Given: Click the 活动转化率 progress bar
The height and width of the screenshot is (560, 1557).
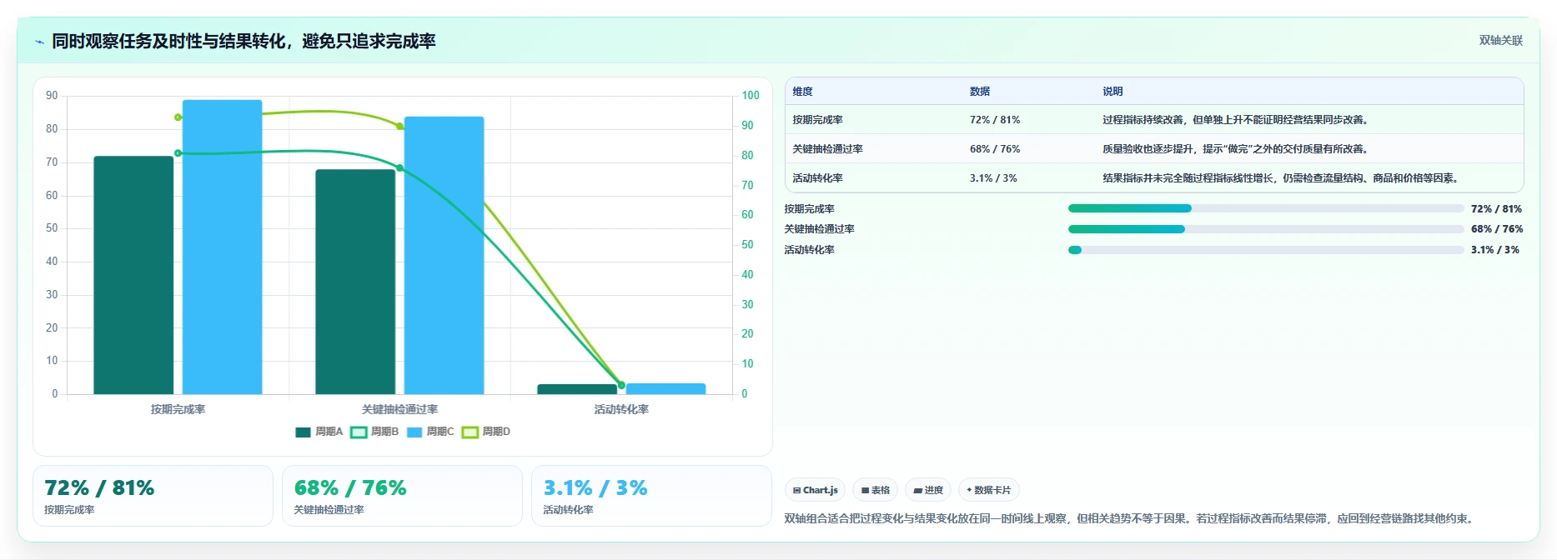Looking at the screenshot, I should pos(1266,250).
